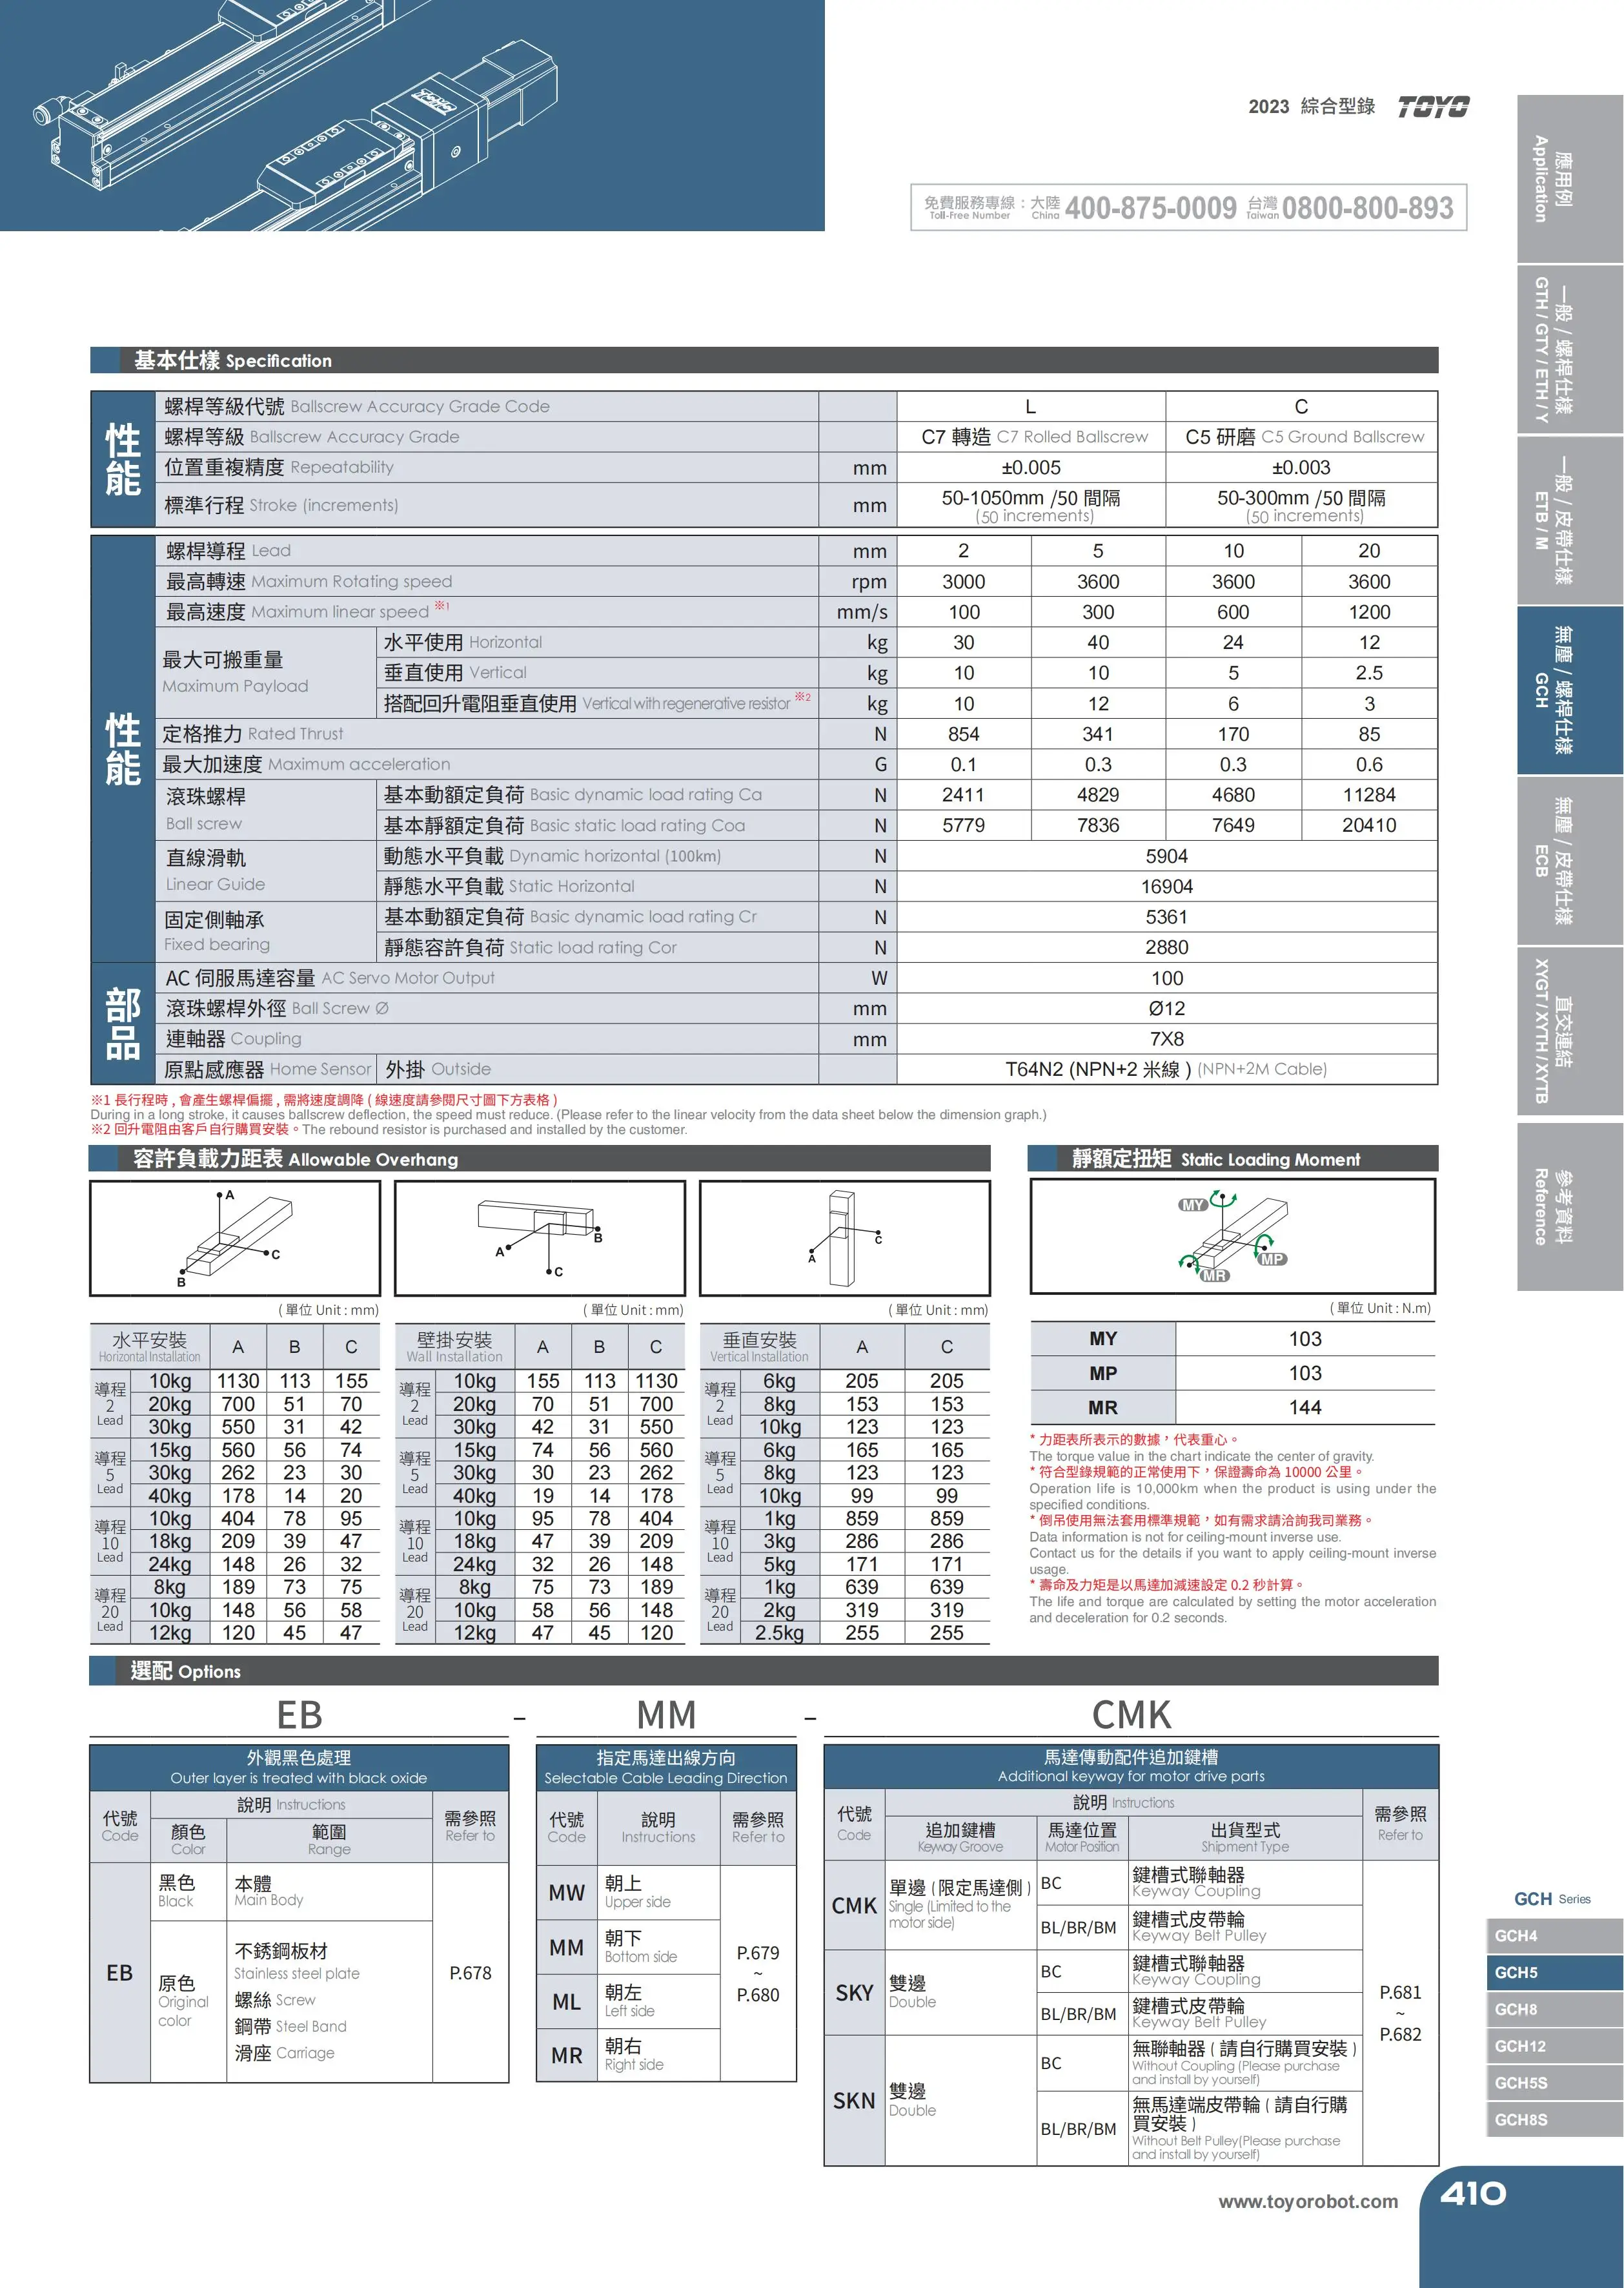Click the MR value 144 in the moment table
1624x2288 pixels.
pos(1305,1408)
